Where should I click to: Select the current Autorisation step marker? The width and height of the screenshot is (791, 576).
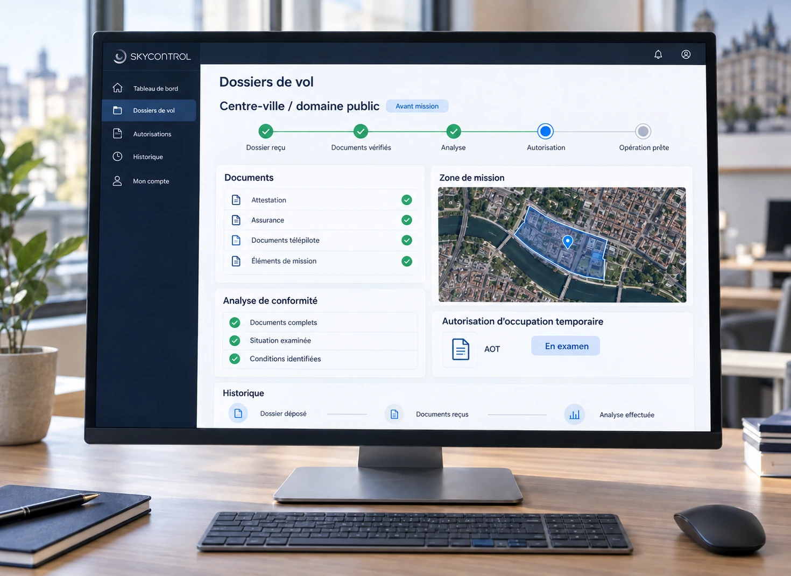(546, 131)
